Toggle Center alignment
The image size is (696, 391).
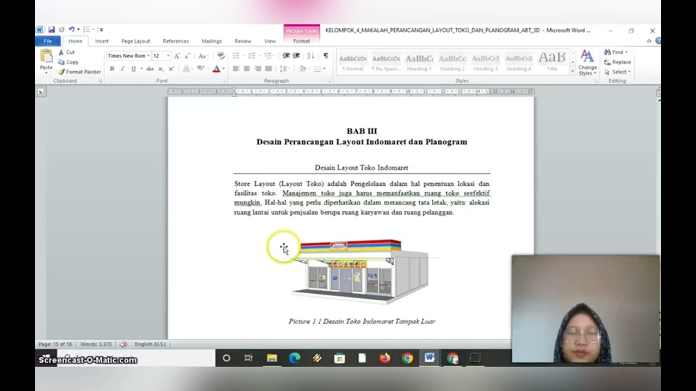click(x=246, y=69)
